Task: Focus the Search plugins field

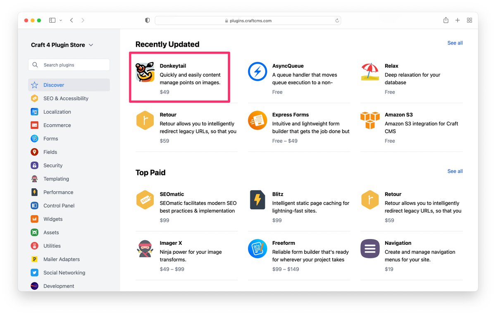Action: pos(69,65)
